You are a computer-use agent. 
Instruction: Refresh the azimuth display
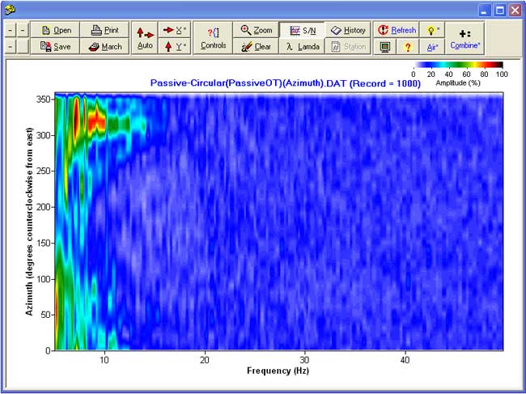click(397, 30)
